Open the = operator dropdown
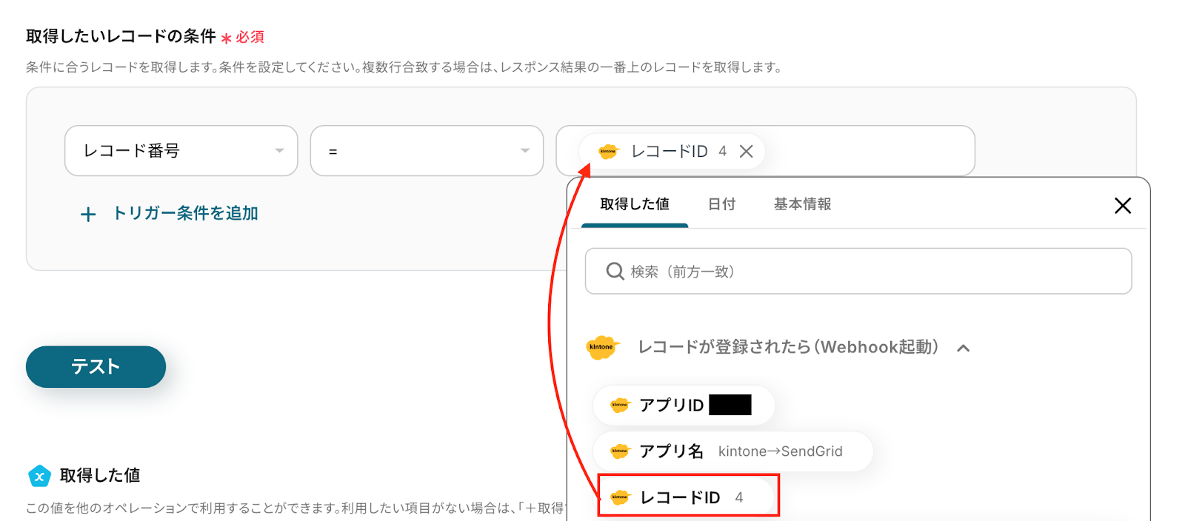The image size is (1185, 521). click(x=427, y=151)
